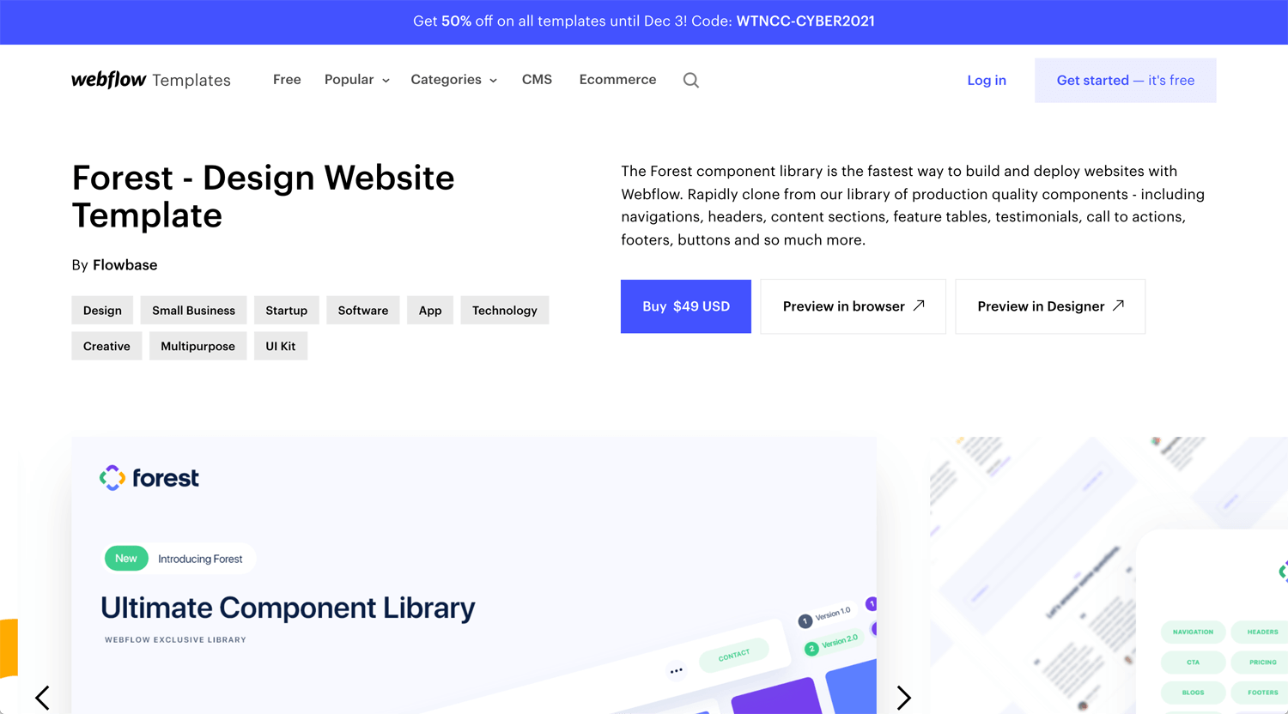Select the UI Kit tag

(281, 347)
